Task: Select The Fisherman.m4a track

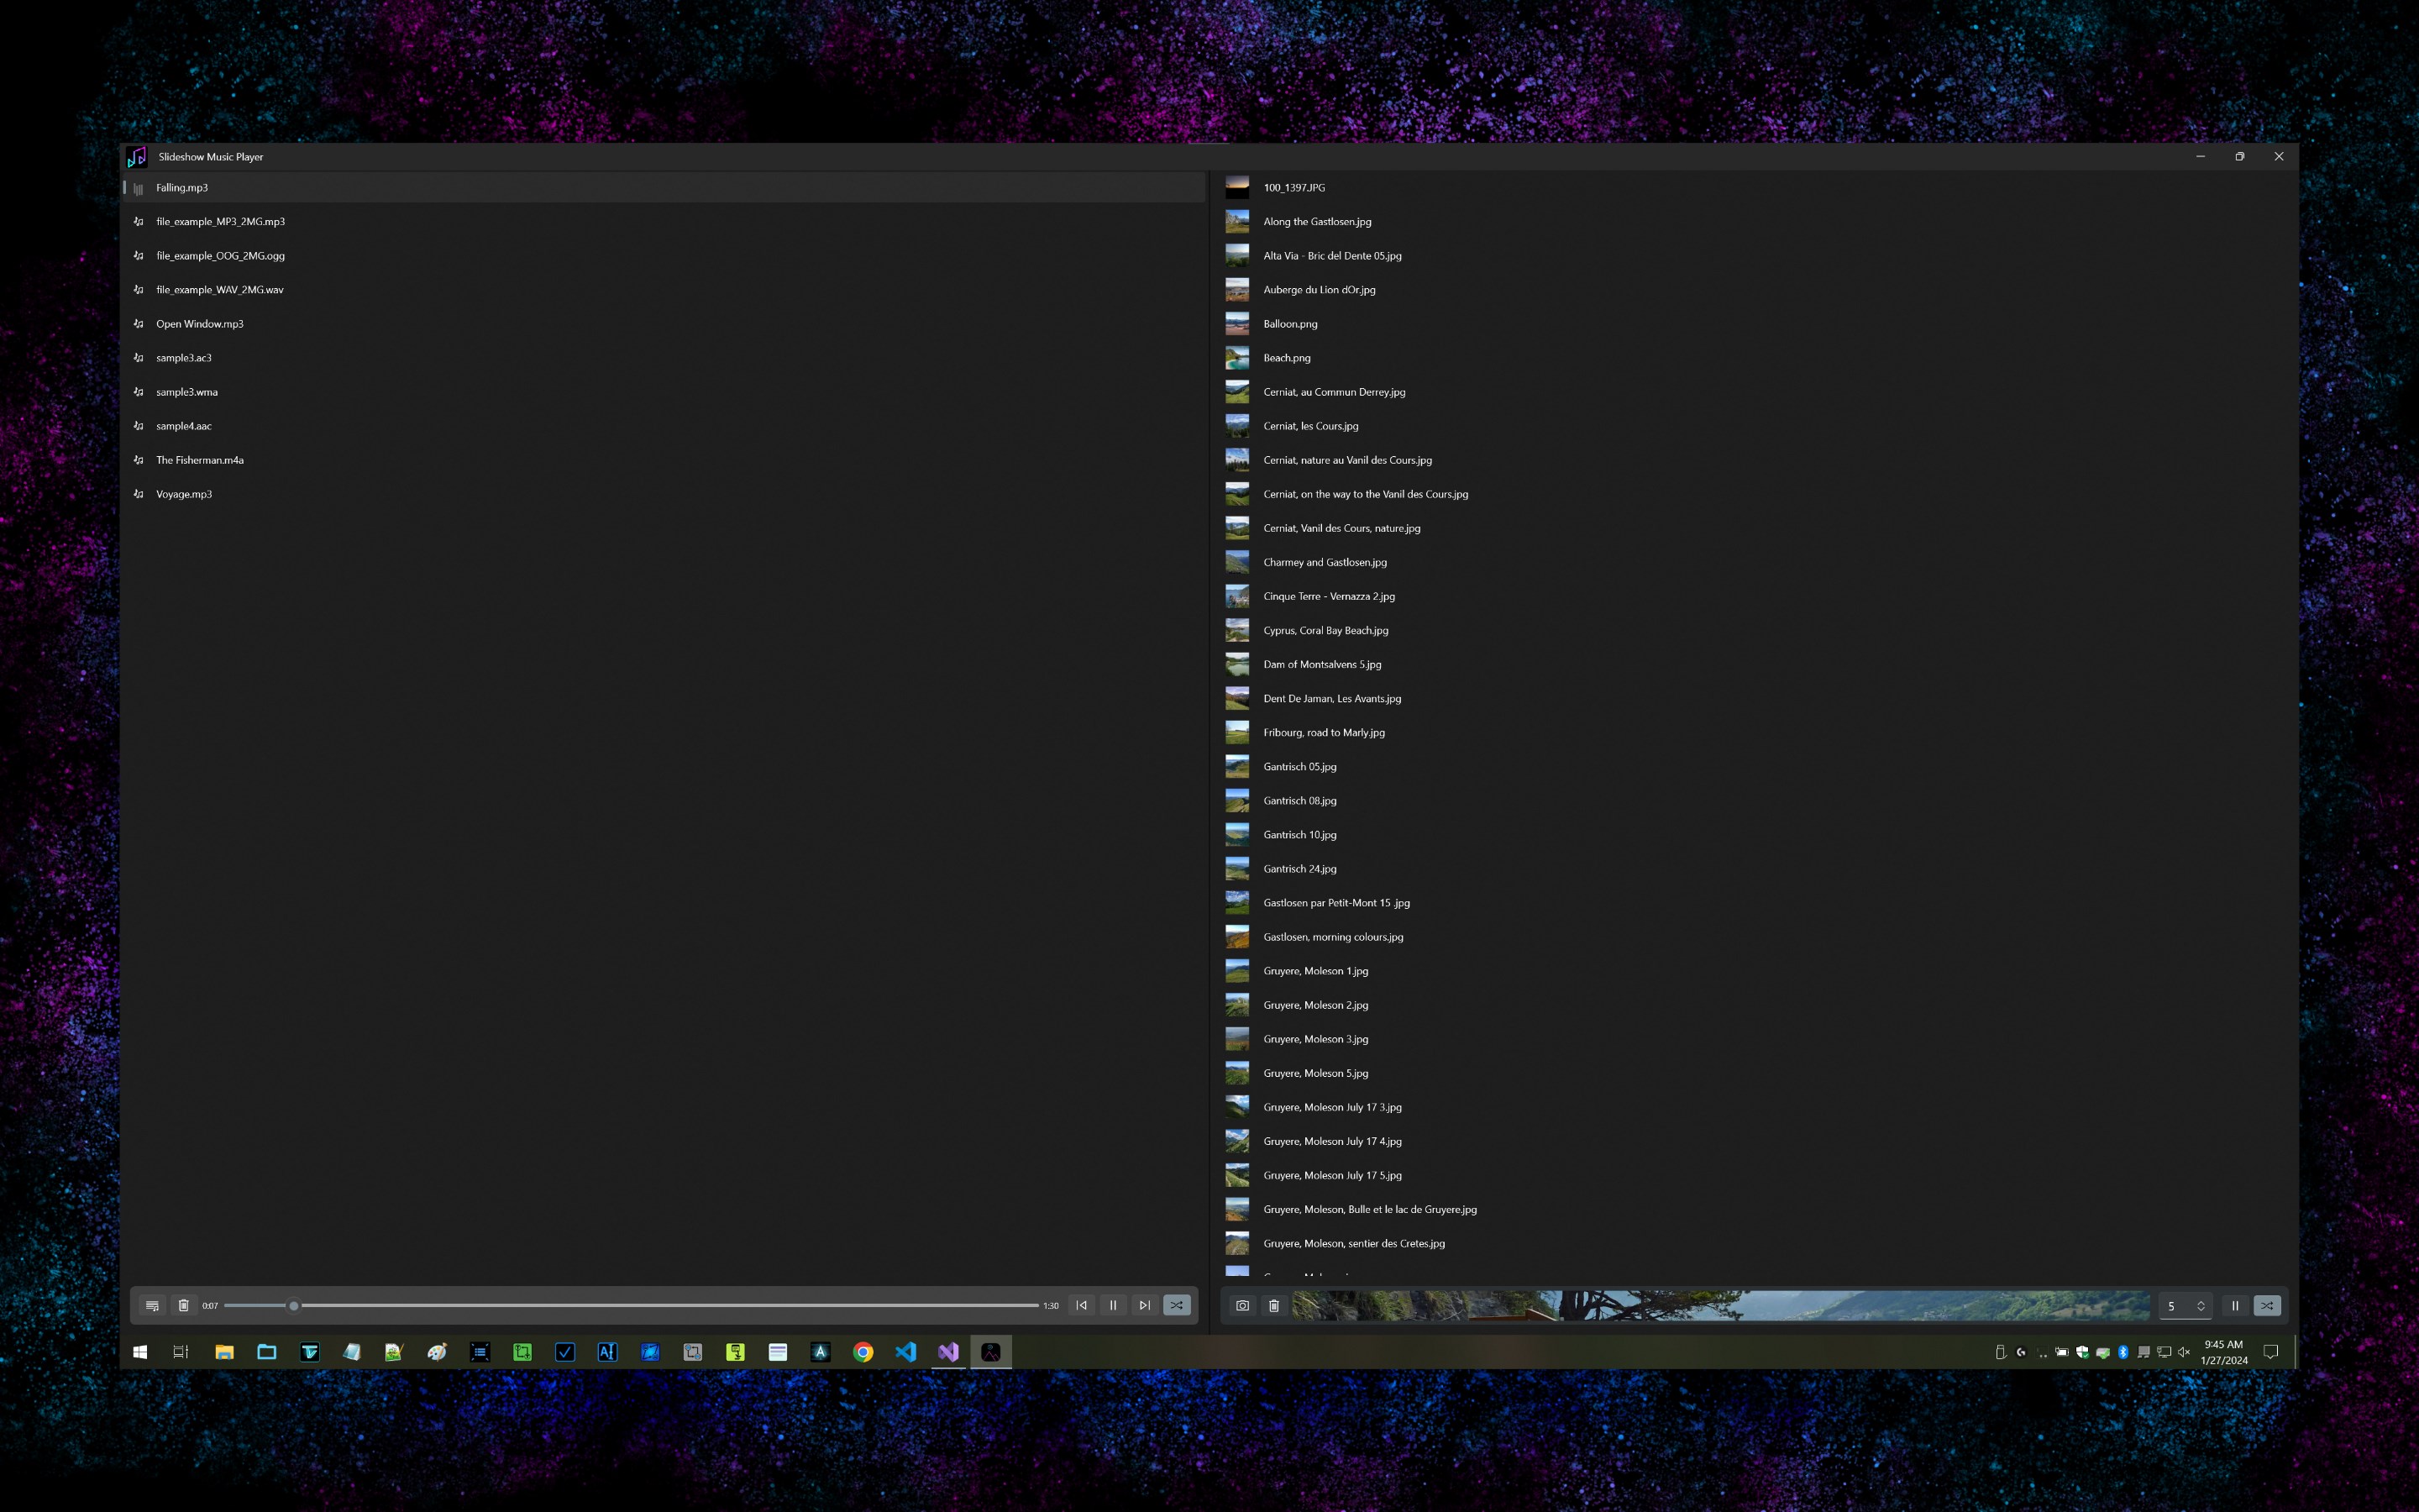Action: [200, 460]
